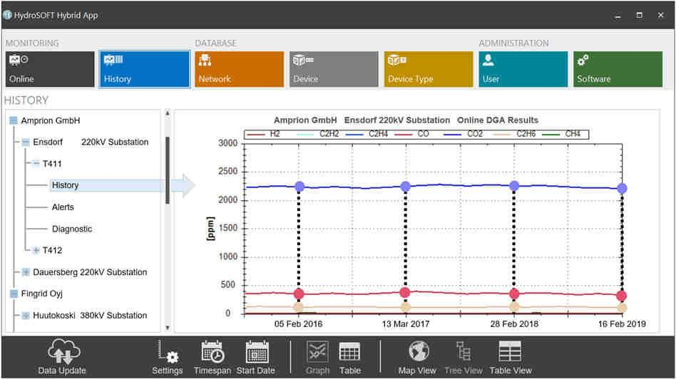The width and height of the screenshot is (676, 379).
Task: Click the H2 legend line swatch
Action: (x=256, y=135)
